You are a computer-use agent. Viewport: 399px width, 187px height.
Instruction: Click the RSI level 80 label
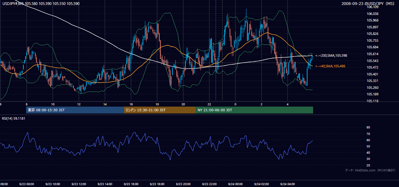[x=368, y=127]
